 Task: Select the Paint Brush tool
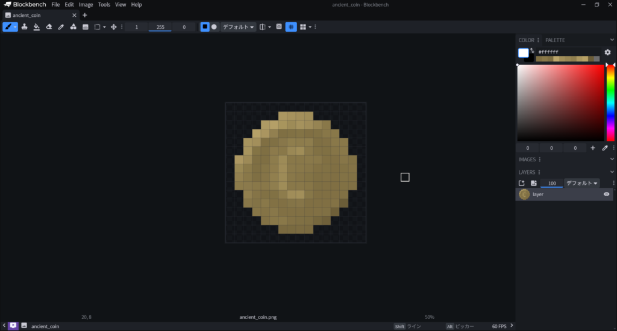(7, 27)
